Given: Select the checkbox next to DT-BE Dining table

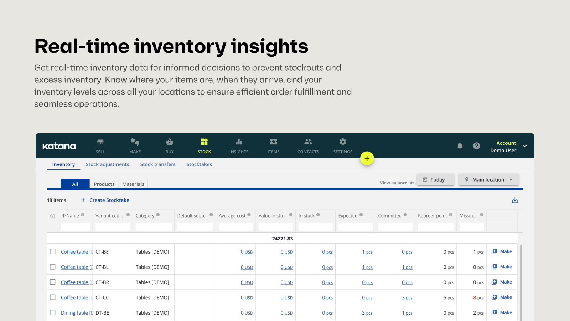Looking at the screenshot, I should tap(52, 312).
